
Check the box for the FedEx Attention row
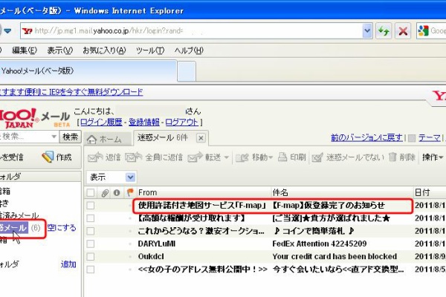(91, 244)
